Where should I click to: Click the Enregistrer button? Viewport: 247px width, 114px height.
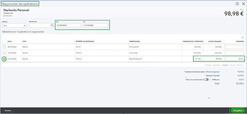tap(238, 111)
